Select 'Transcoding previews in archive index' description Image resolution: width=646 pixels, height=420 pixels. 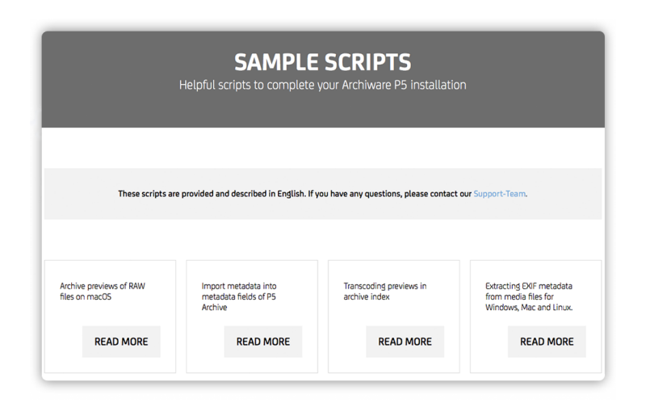coord(385,292)
